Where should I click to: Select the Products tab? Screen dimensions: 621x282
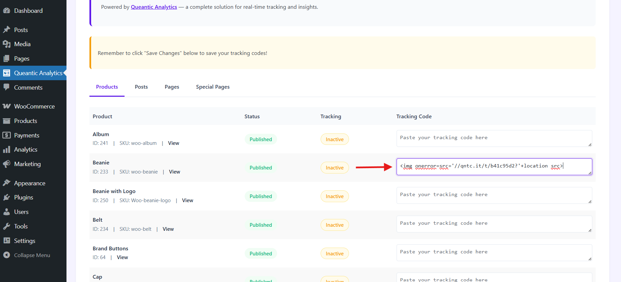(107, 87)
